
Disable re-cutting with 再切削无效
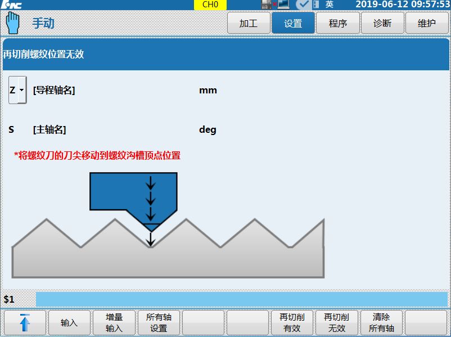click(336, 323)
